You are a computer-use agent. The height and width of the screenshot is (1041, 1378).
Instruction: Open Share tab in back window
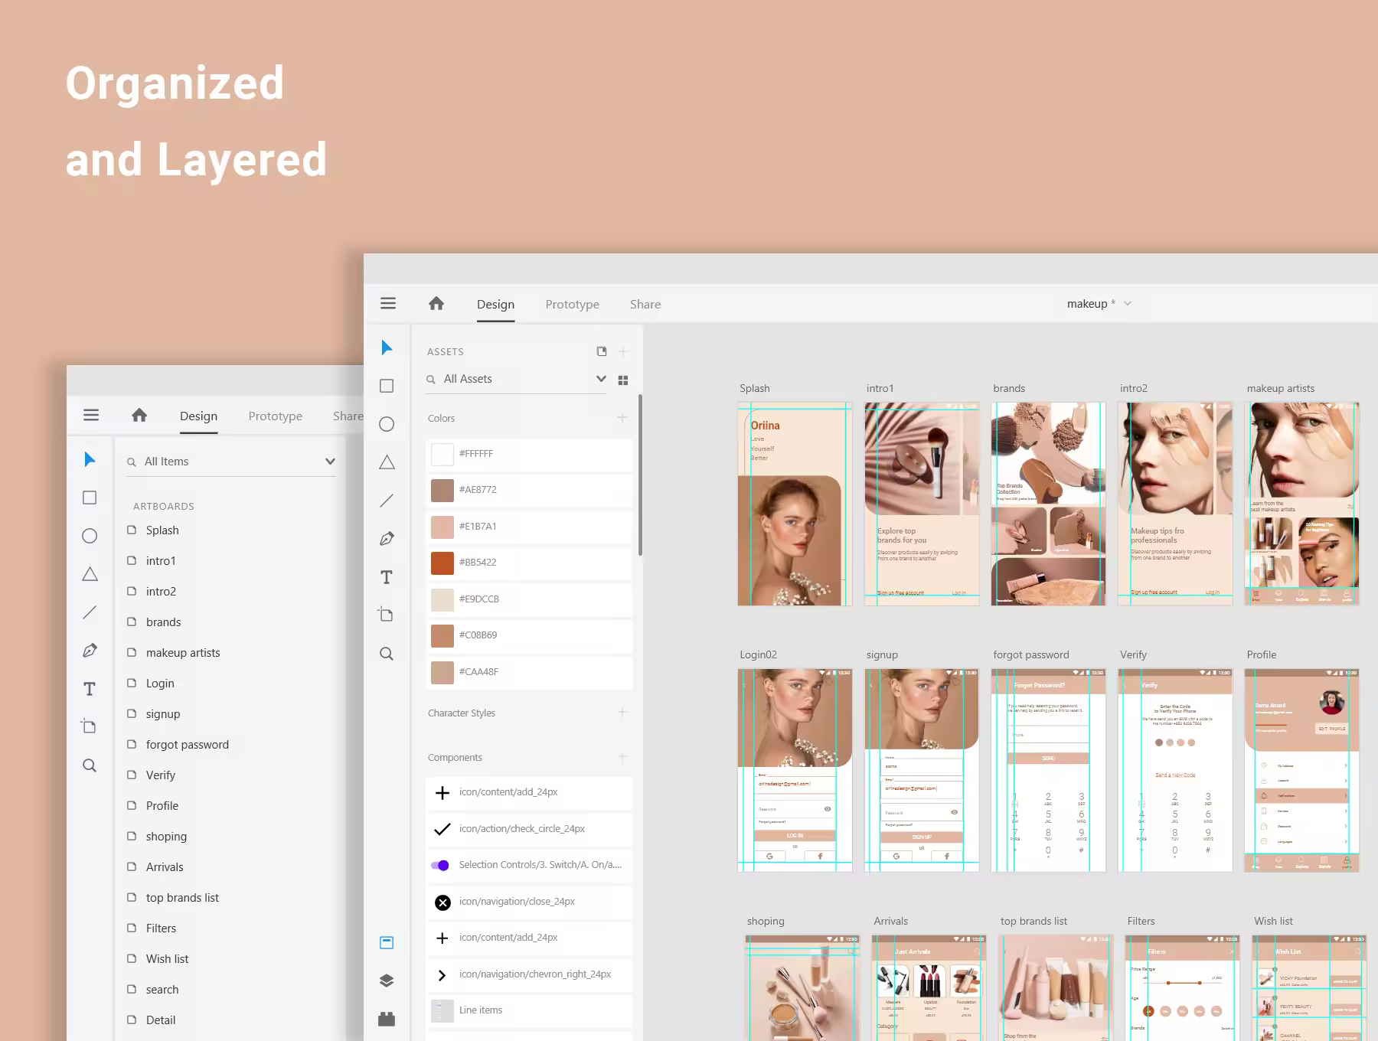[348, 416]
